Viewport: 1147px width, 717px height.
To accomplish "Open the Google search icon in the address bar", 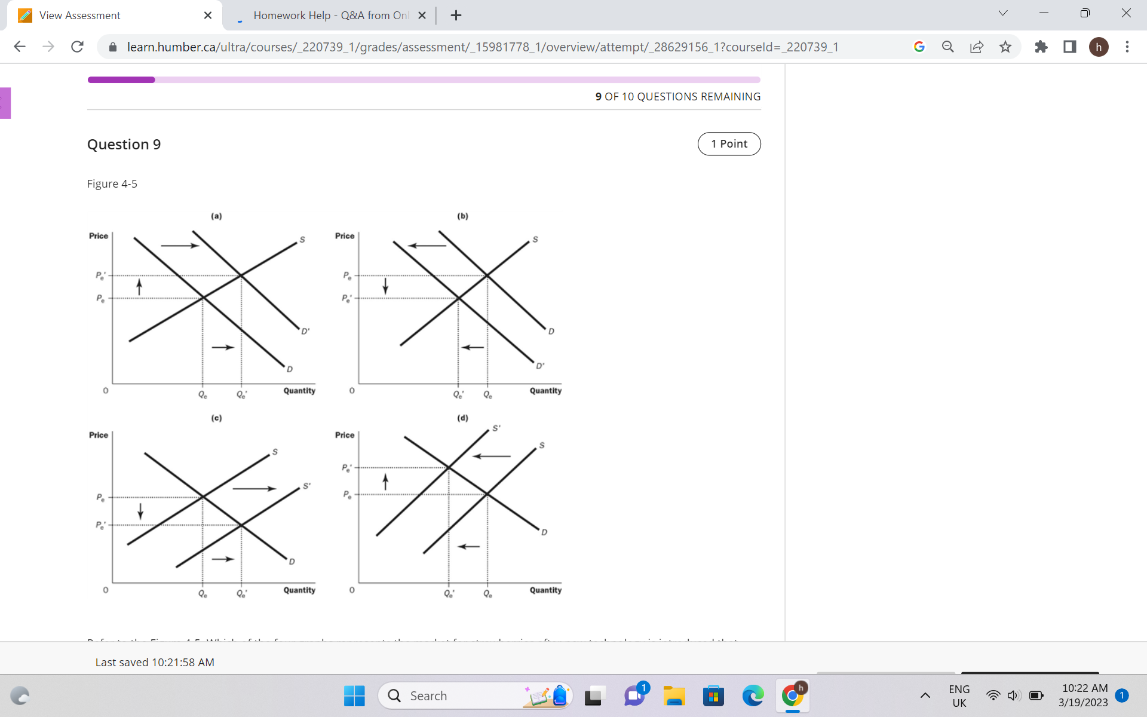I will point(919,47).
